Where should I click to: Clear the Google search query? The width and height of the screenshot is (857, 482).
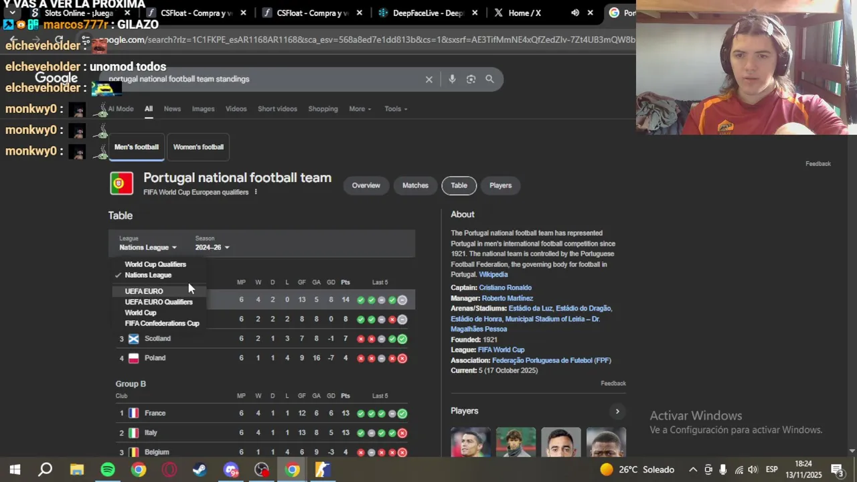click(x=429, y=79)
